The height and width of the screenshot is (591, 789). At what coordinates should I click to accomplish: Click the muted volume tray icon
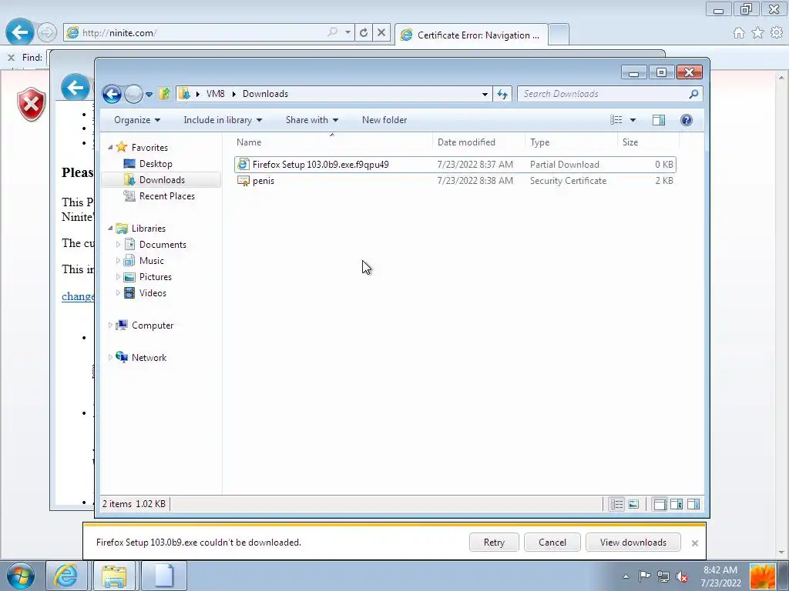[682, 576]
